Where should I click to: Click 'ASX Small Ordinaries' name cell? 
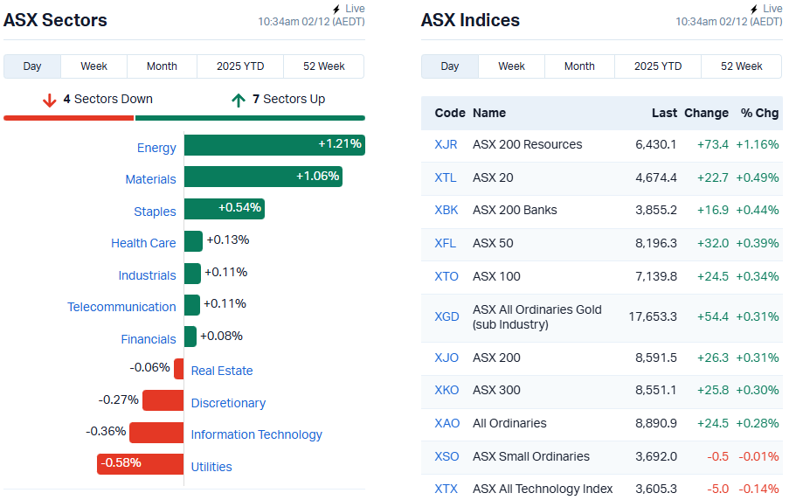(531, 456)
